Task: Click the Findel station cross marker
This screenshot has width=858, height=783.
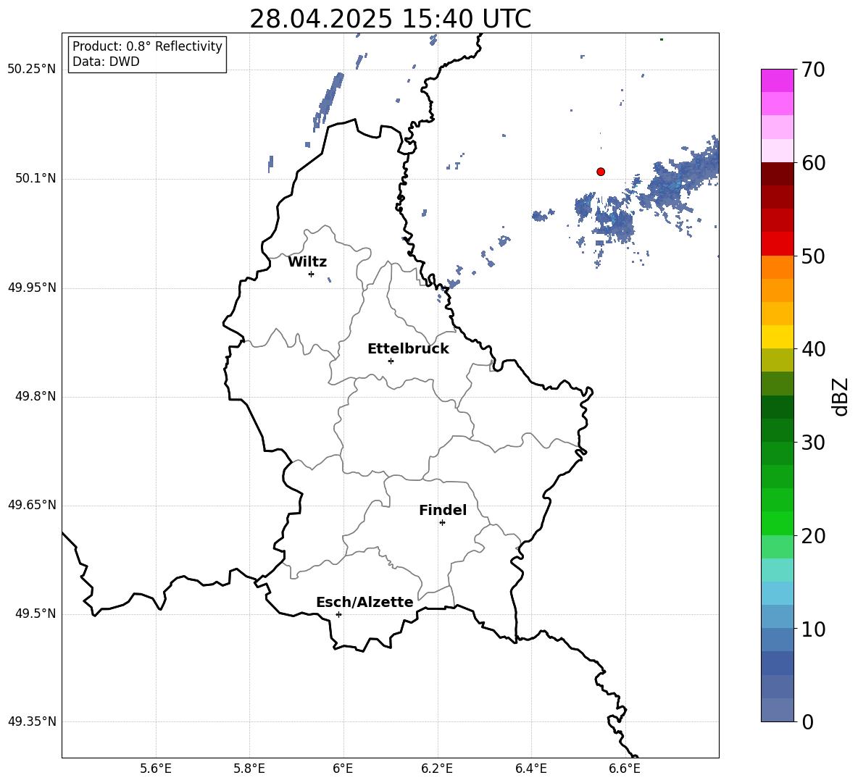Action: [x=442, y=523]
